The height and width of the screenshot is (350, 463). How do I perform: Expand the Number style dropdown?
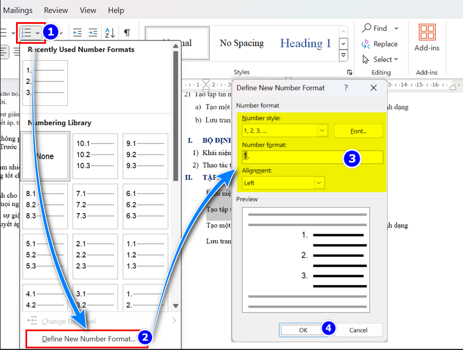323,131
